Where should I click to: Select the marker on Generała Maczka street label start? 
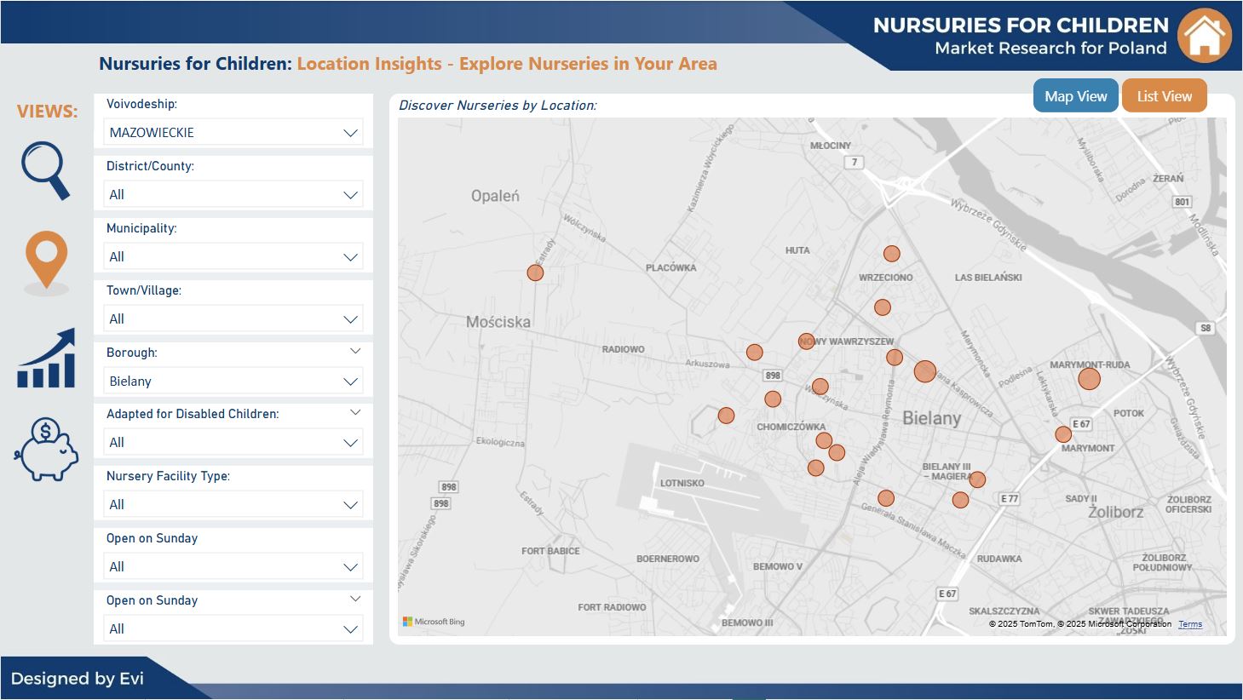coord(886,498)
